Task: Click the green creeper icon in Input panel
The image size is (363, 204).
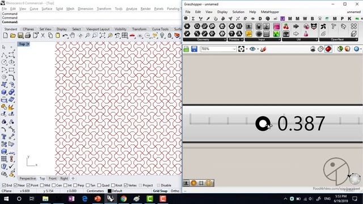Action: tap(276, 34)
